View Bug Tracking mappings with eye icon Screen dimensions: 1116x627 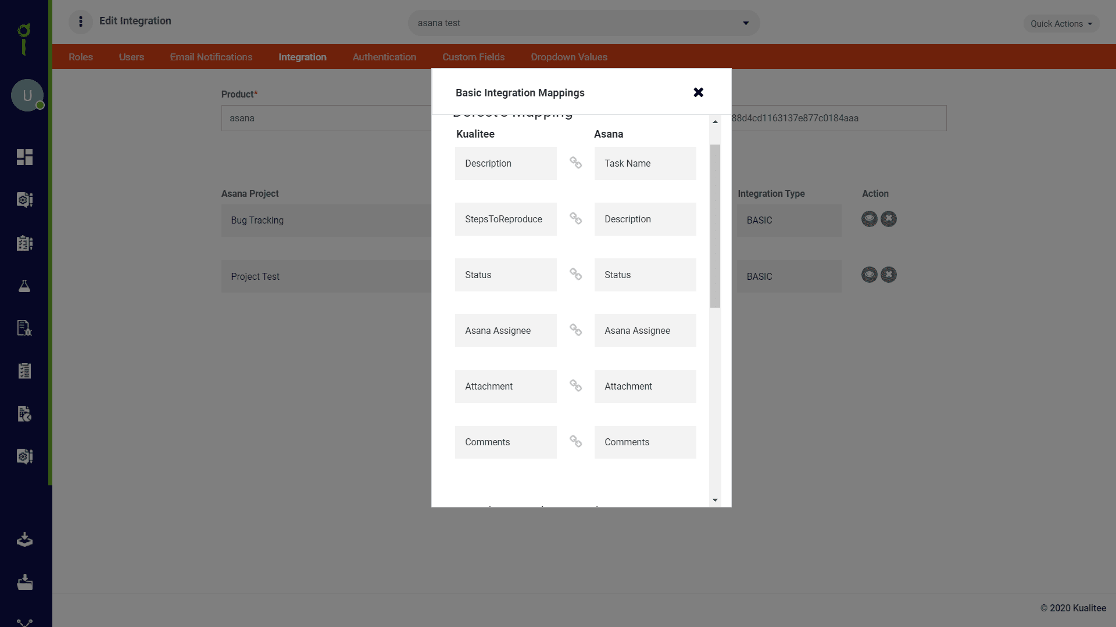point(869,219)
